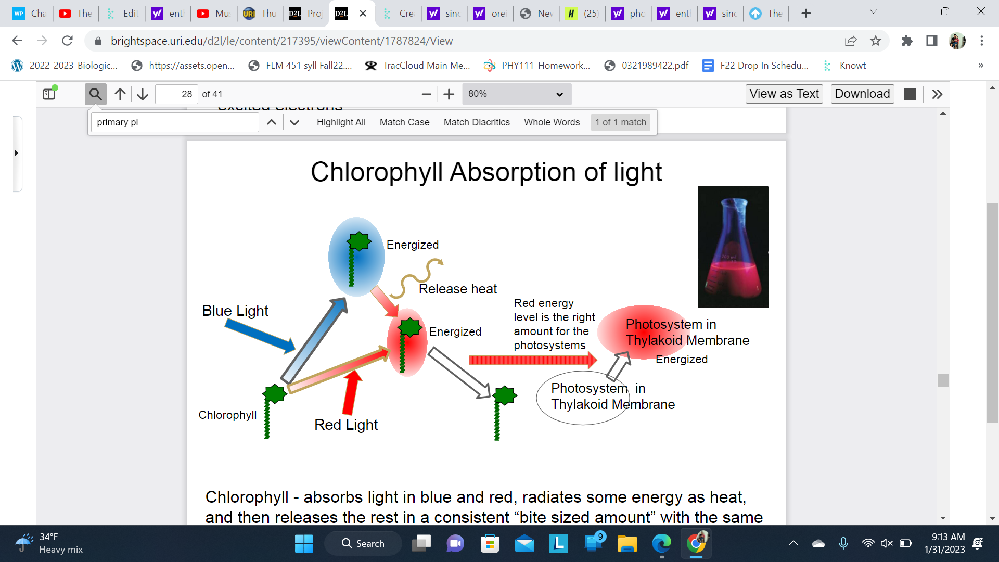Open the weather widget 34°F
The width and height of the screenshot is (999, 562).
click(x=49, y=543)
